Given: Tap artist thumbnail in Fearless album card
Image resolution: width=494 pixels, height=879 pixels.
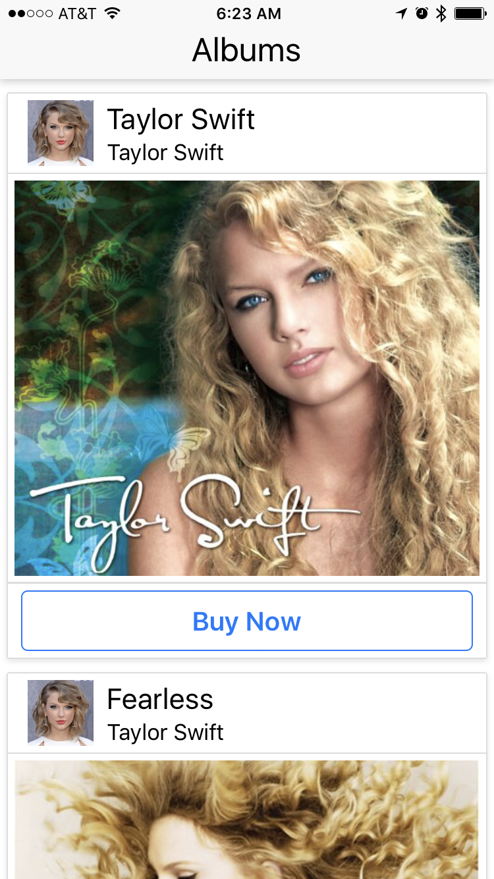Looking at the screenshot, I should pos(61,713).
